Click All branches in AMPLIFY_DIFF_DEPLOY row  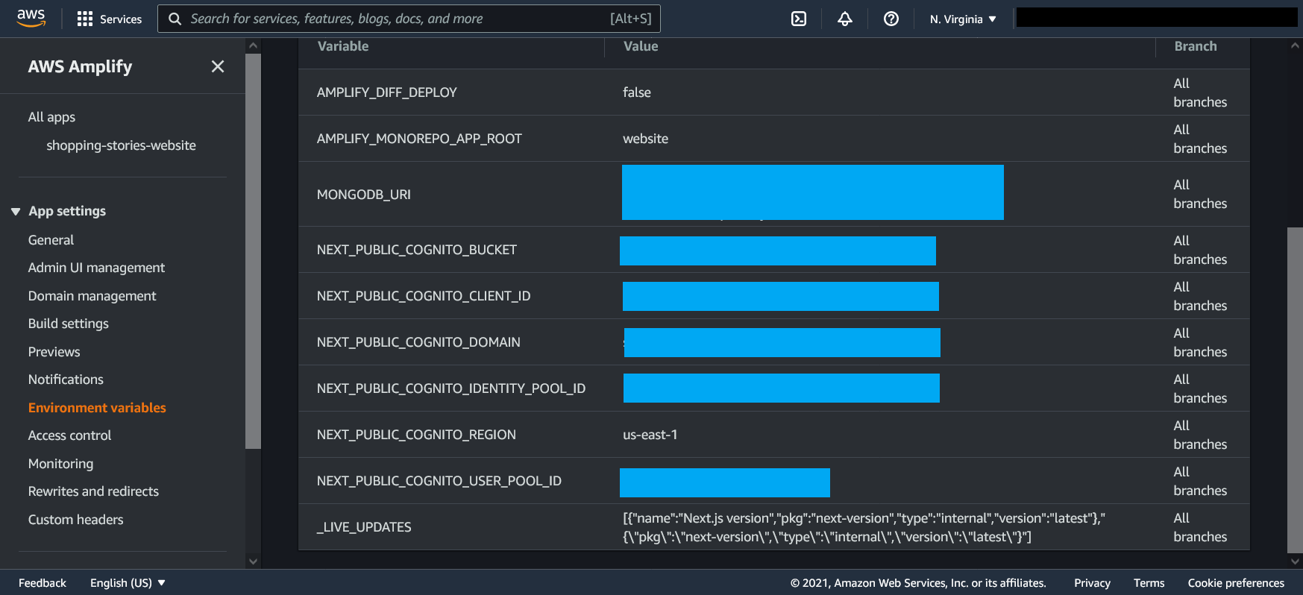click(x=1200, y=92)
